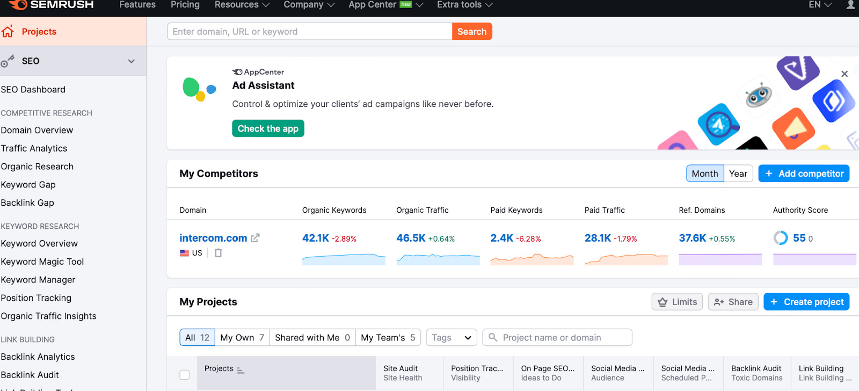Click the sort icon next to Projects column

[x=241, y=371]
